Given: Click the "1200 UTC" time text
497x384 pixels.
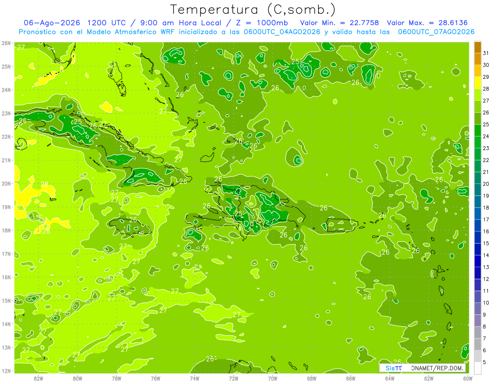Looking at the screenshot, I should [x=107, y=22].
